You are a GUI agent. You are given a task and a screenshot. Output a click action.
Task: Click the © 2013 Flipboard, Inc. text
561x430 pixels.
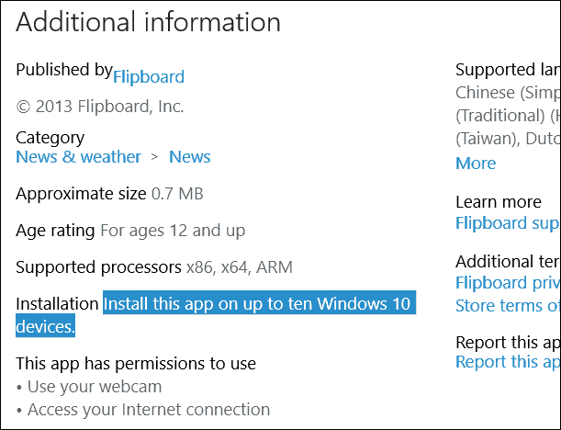[100, 107]
